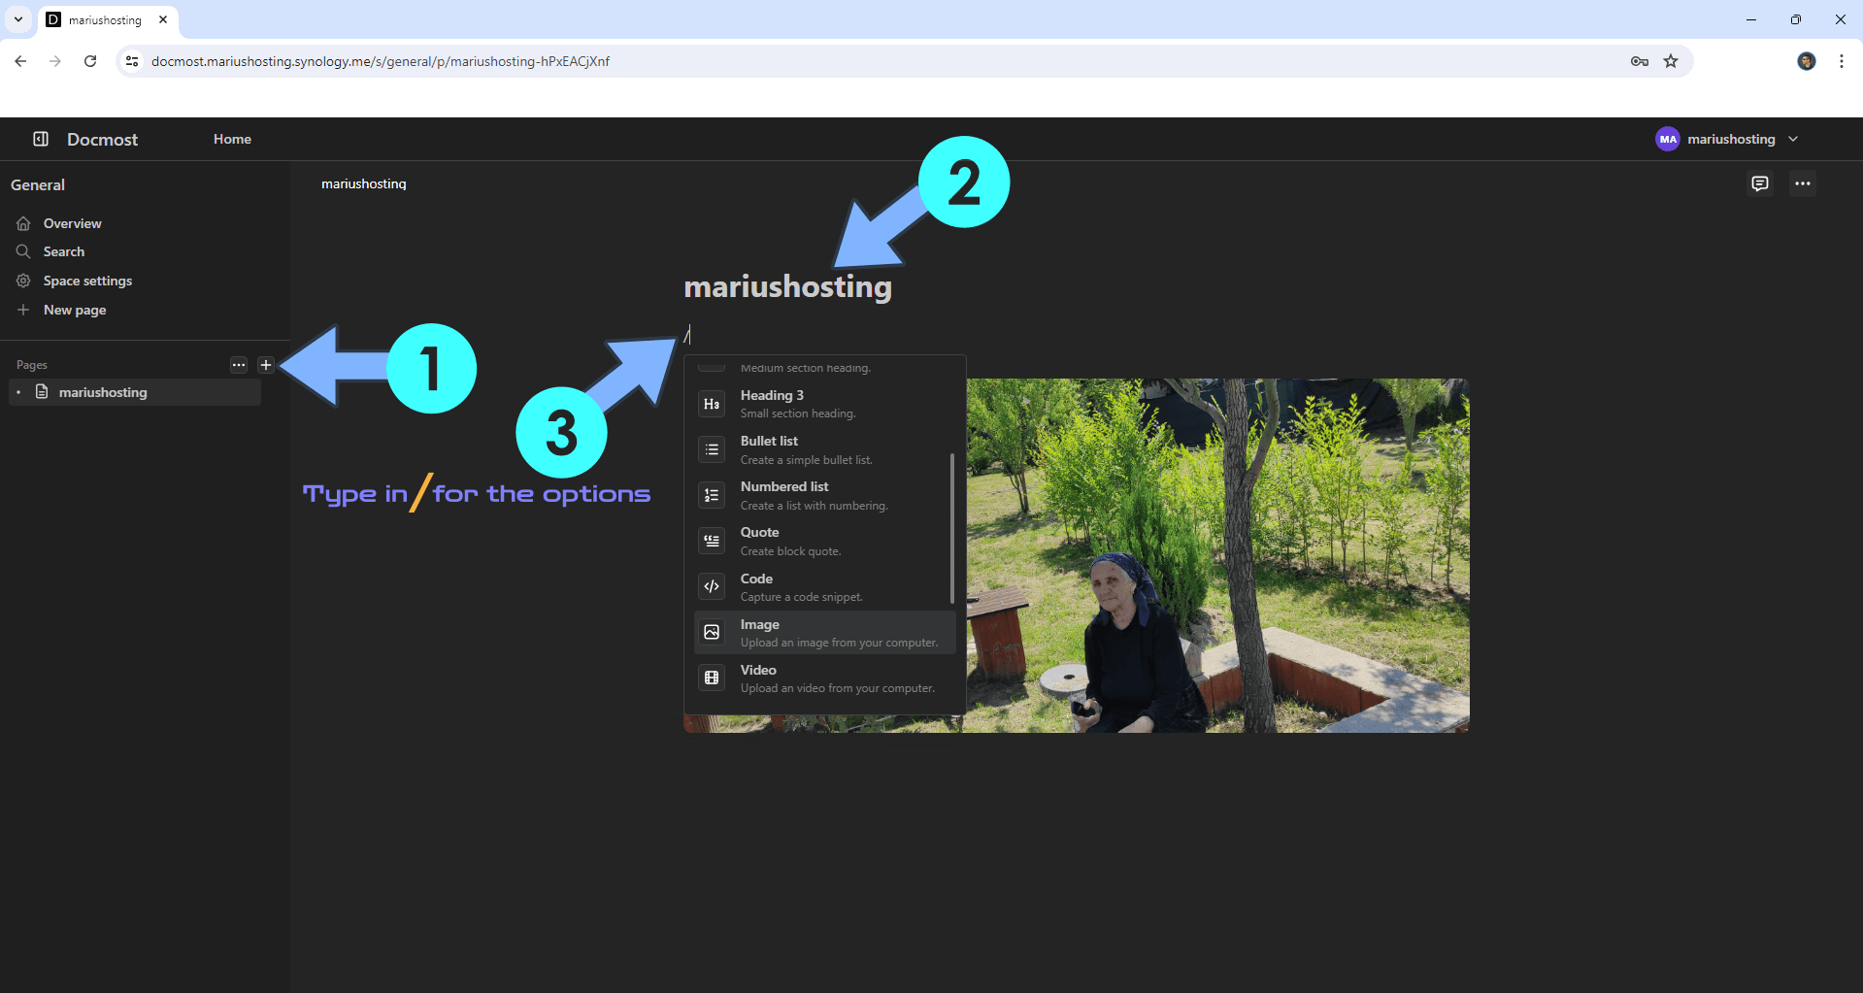Screen dimensions: 1863x993
Task: Click the Image upload icon
Action: pyautogui.click(x=712, y=632)
